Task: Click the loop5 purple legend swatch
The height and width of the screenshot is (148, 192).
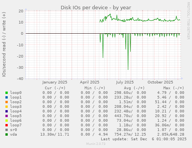Action: [x=7, y=116]
